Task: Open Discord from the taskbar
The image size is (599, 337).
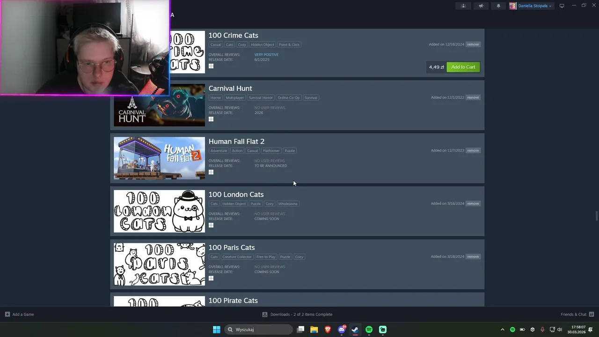Action: [x=342, y=330]
